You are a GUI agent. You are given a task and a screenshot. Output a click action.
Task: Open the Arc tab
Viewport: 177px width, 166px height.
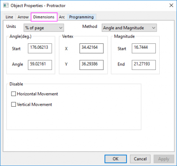click(x=62, y=17)
